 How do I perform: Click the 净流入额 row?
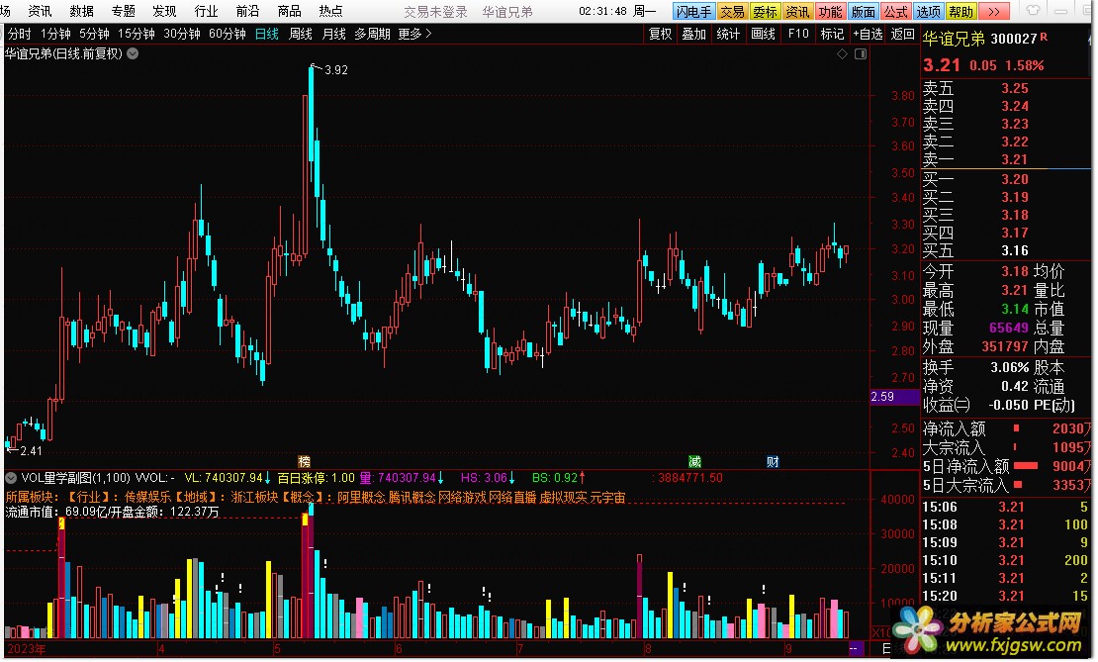(x=1007, y=428)
